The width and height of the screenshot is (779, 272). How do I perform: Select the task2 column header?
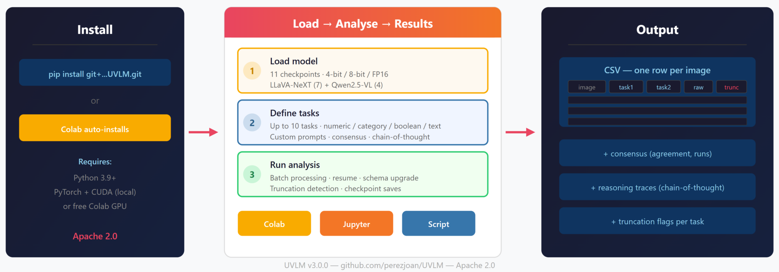663,87
